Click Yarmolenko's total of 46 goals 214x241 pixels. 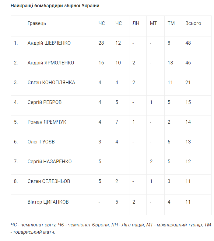pos(188,63)
